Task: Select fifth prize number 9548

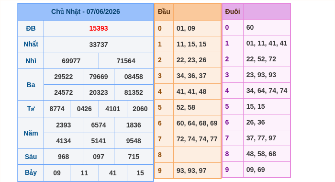Action: (134, 141)
